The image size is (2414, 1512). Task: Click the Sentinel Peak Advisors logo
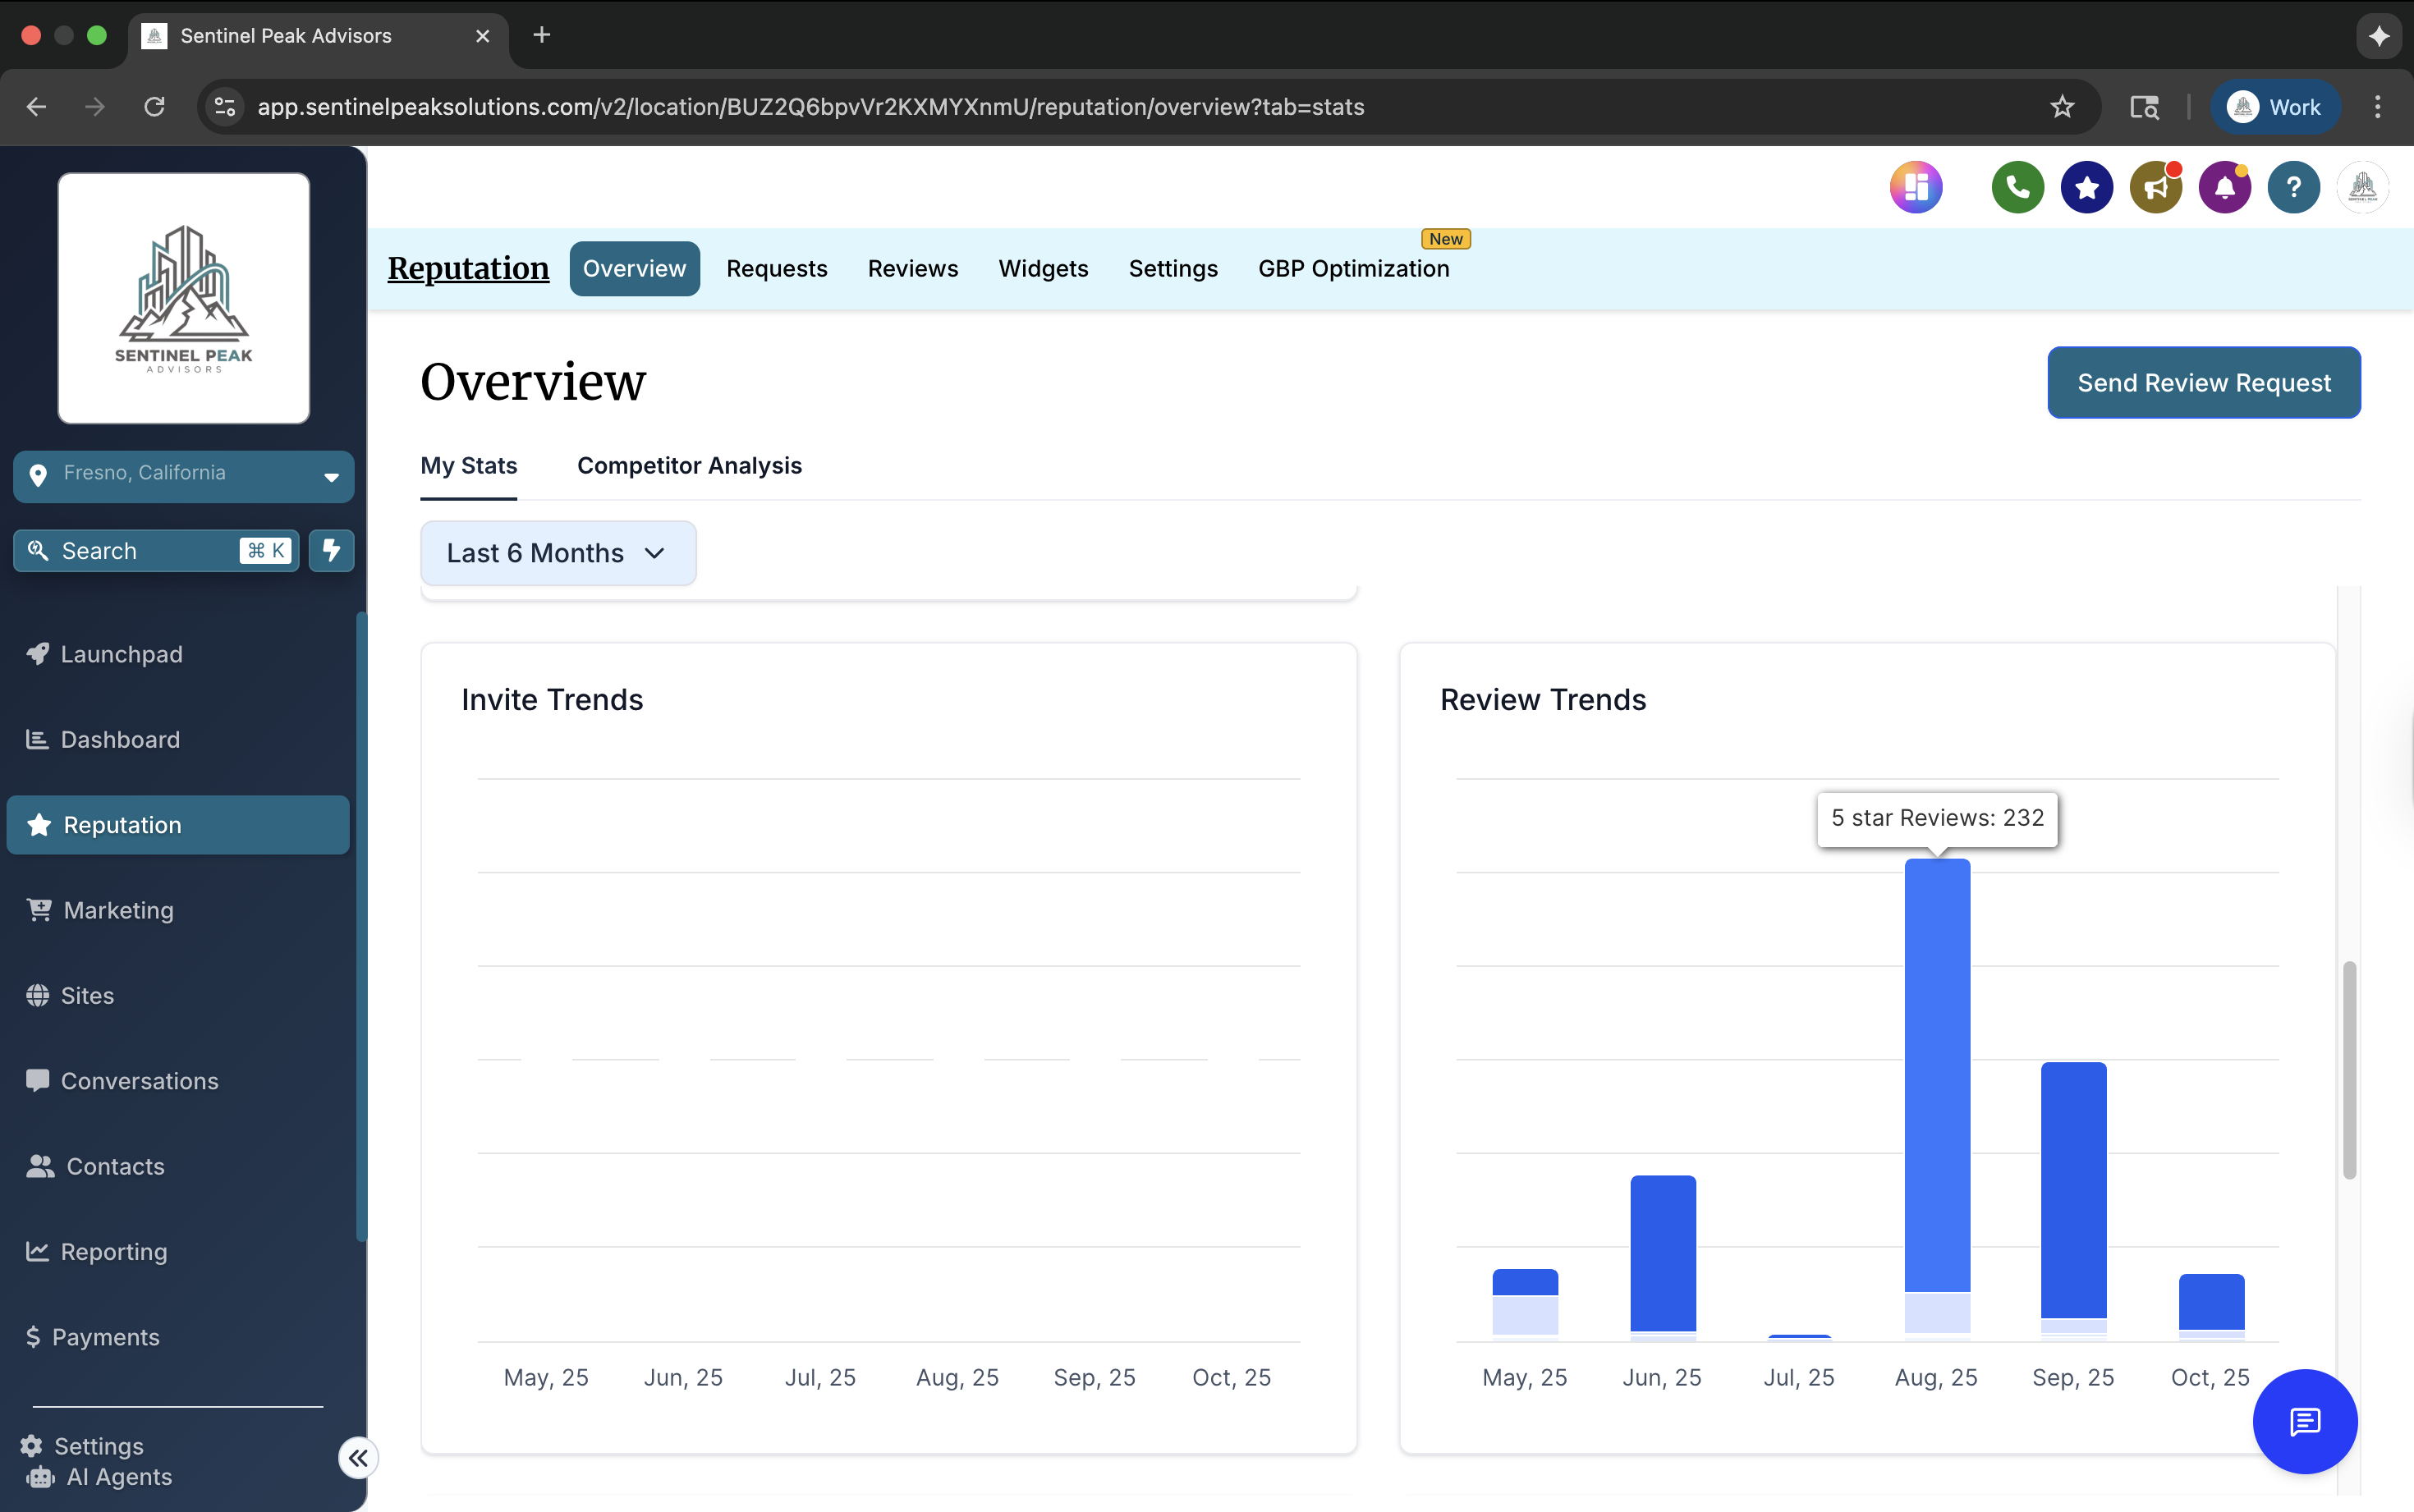point(183,298)
